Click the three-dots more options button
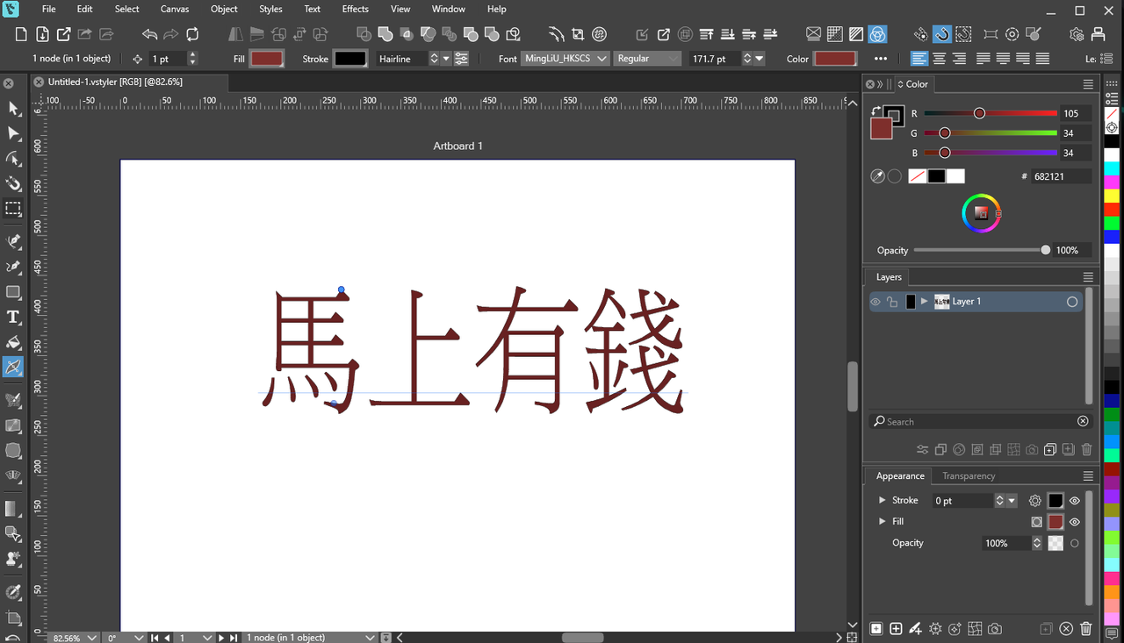Viewport: 1124px width, 643px height. 881,59
